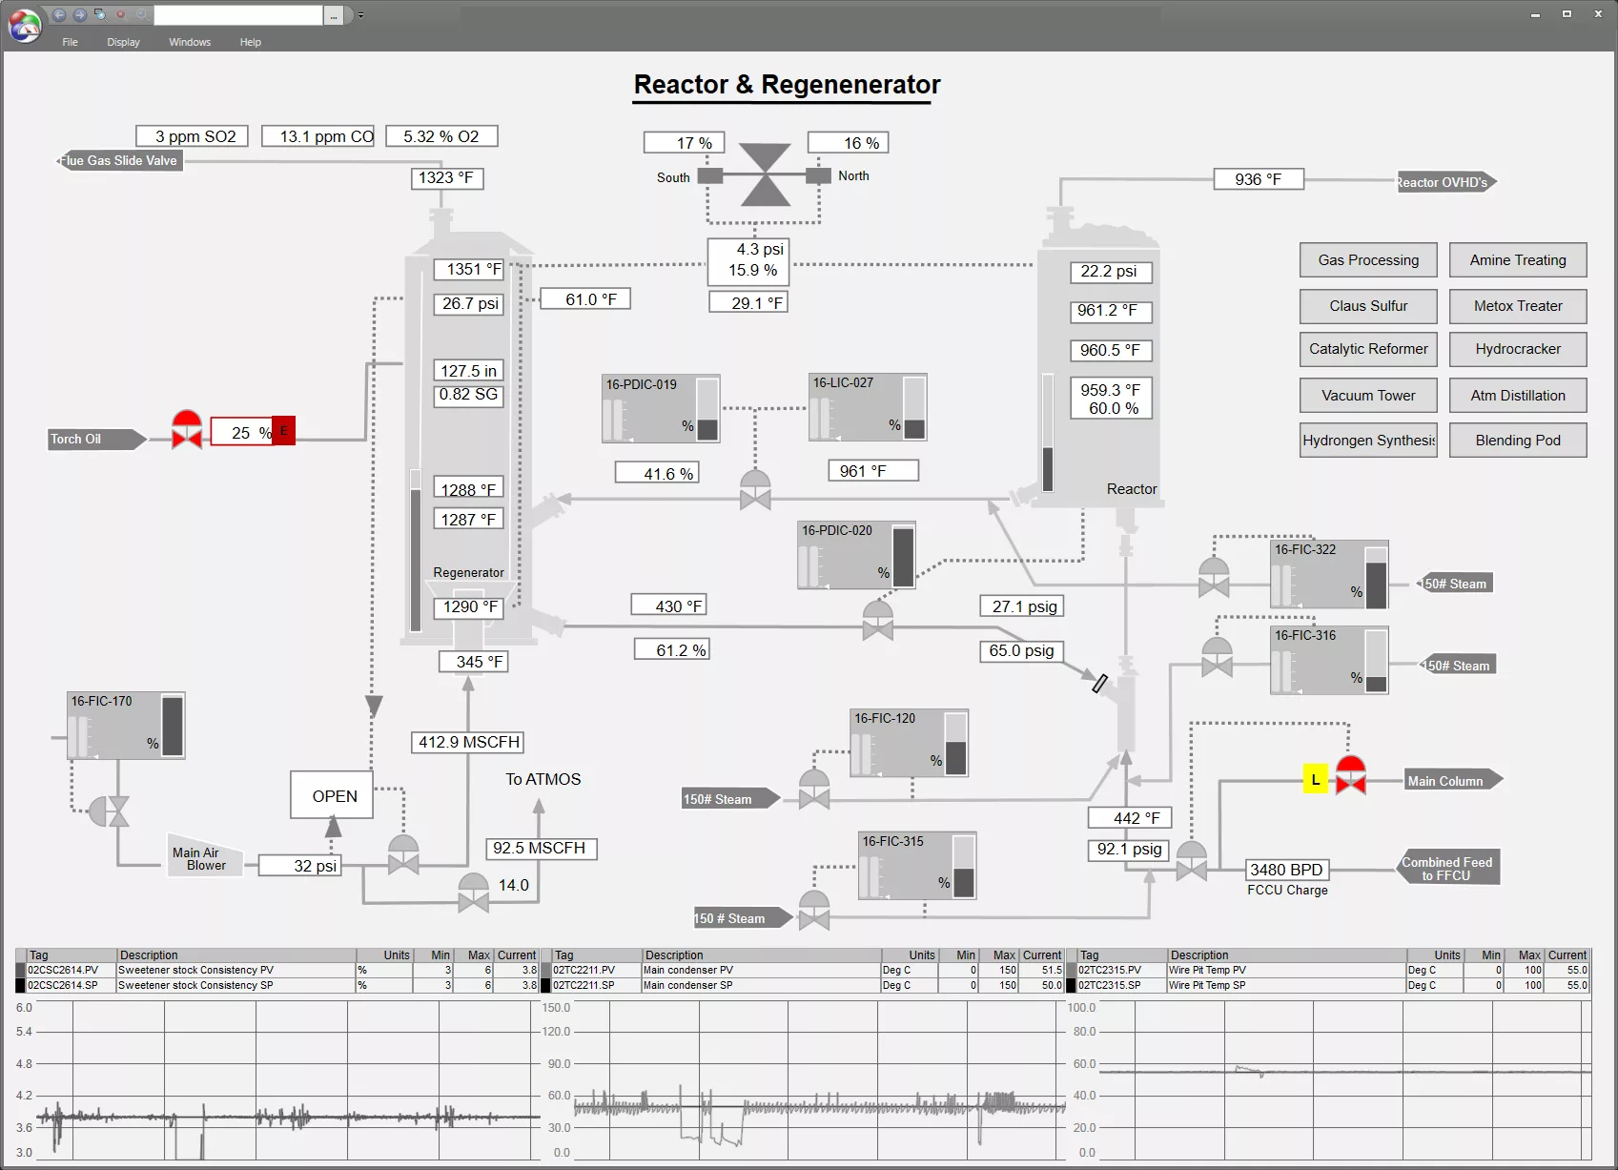Click the 936 °F reactor overhead temperature
1618x1170 pixels.
(1259, 179)
